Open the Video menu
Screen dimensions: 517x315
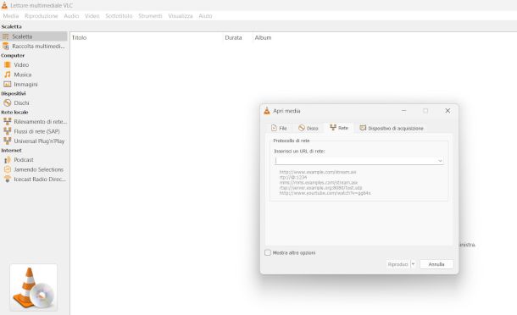(x=92, y=16)
